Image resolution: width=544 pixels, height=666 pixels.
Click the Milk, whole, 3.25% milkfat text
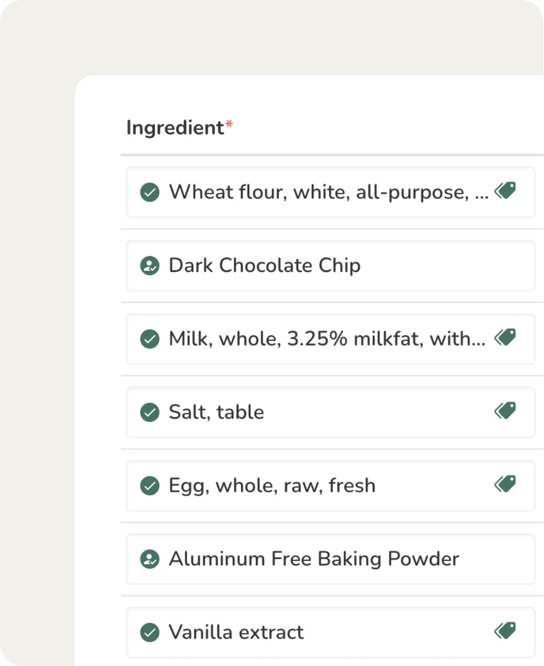[327, 339]
